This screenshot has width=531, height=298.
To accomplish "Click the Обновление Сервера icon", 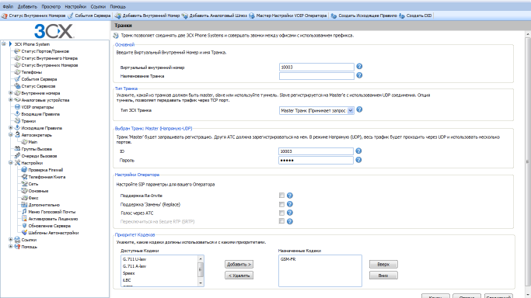I will click(24, 225).
